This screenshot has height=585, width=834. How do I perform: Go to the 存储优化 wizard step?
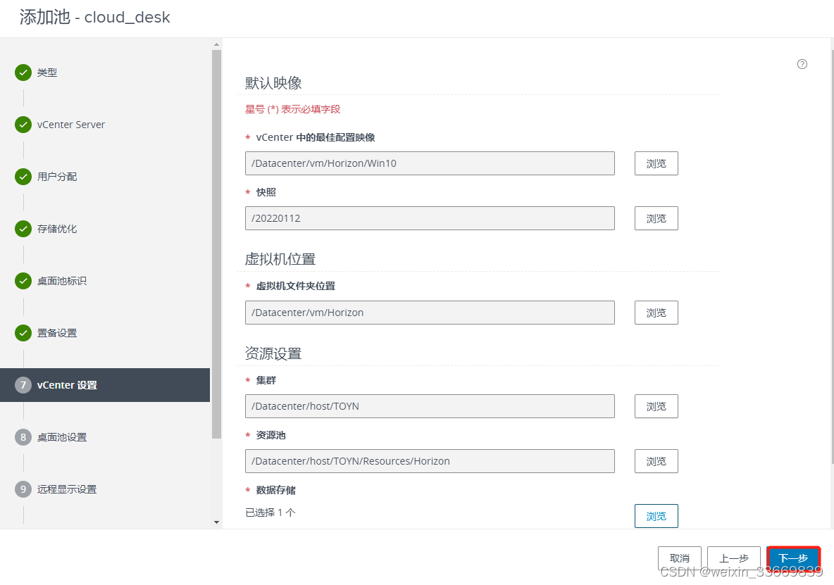tap(57, 229)
